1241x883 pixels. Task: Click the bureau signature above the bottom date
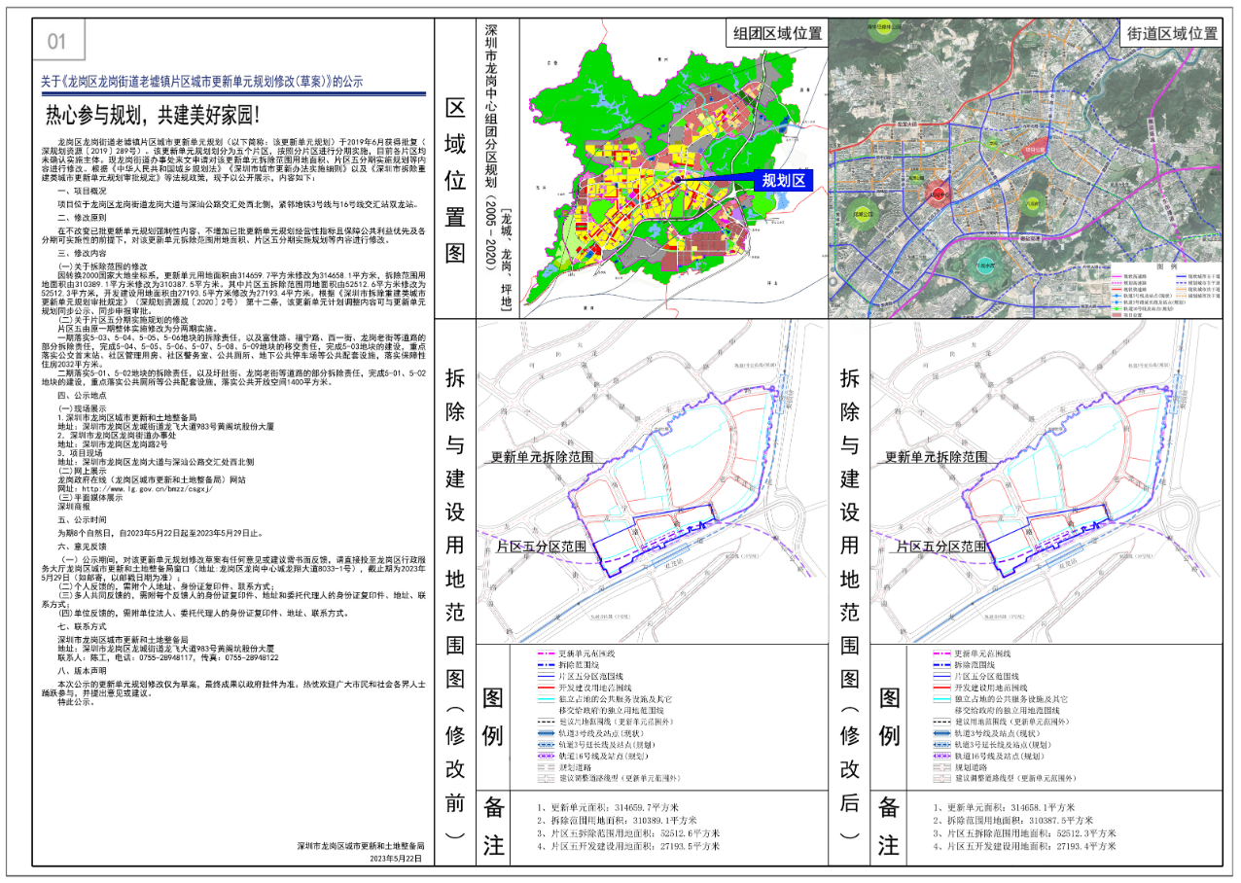coord(361,847)
